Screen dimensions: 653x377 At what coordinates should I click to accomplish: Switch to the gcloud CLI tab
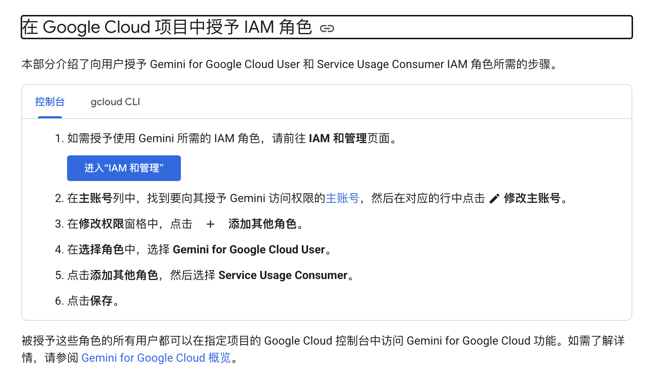pyautogui.click(x=115, y=102)
